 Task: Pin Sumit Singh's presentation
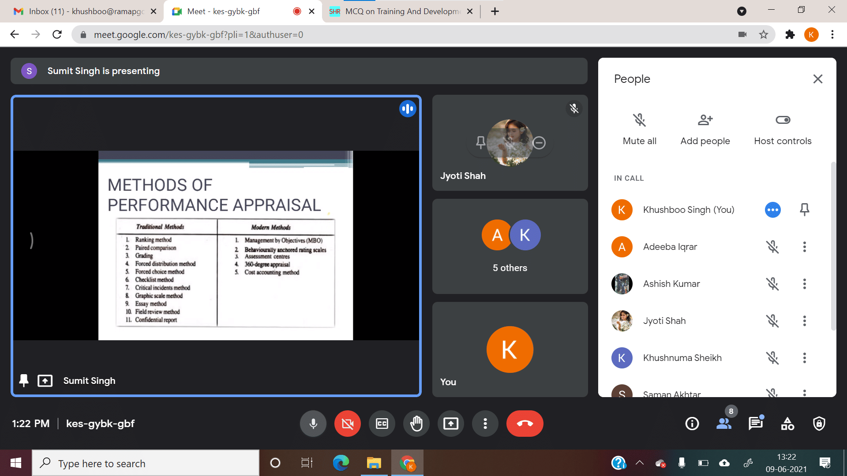pos(24,380)
